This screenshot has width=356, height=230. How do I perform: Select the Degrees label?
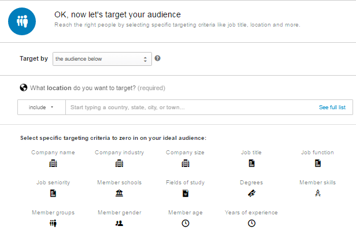tap(251, 183)
